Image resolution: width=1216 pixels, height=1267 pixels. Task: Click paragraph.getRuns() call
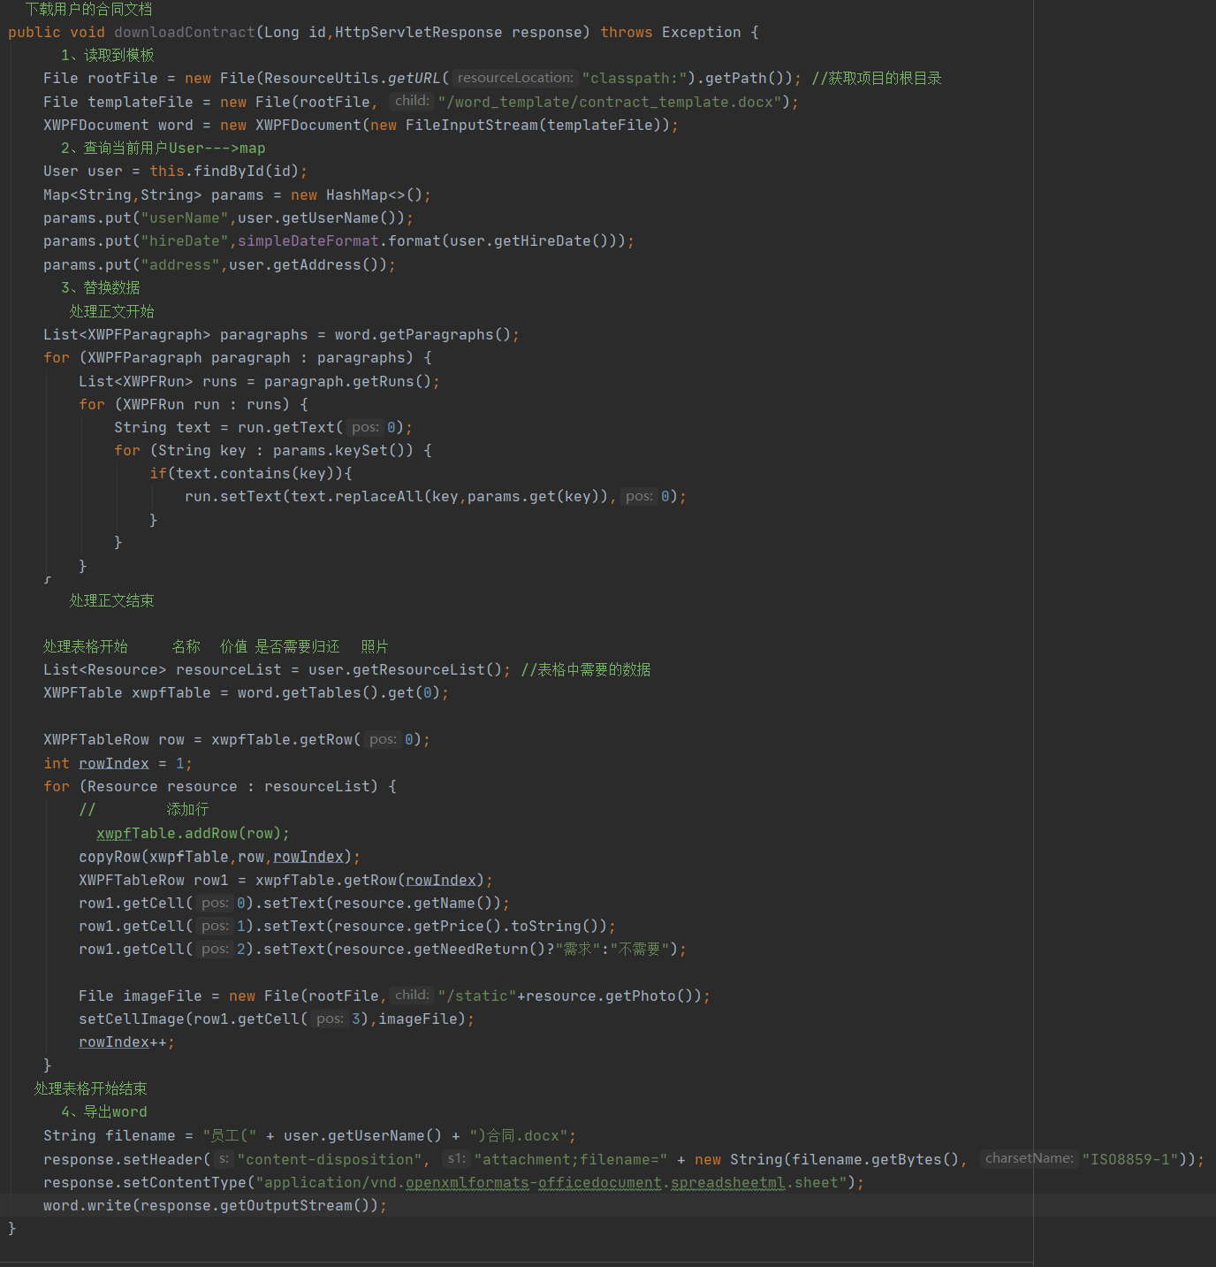point(347,381)
